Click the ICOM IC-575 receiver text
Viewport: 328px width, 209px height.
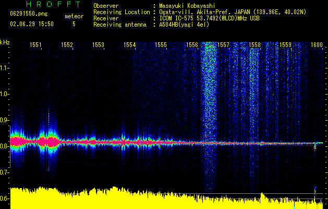click(x=209, y=18)
